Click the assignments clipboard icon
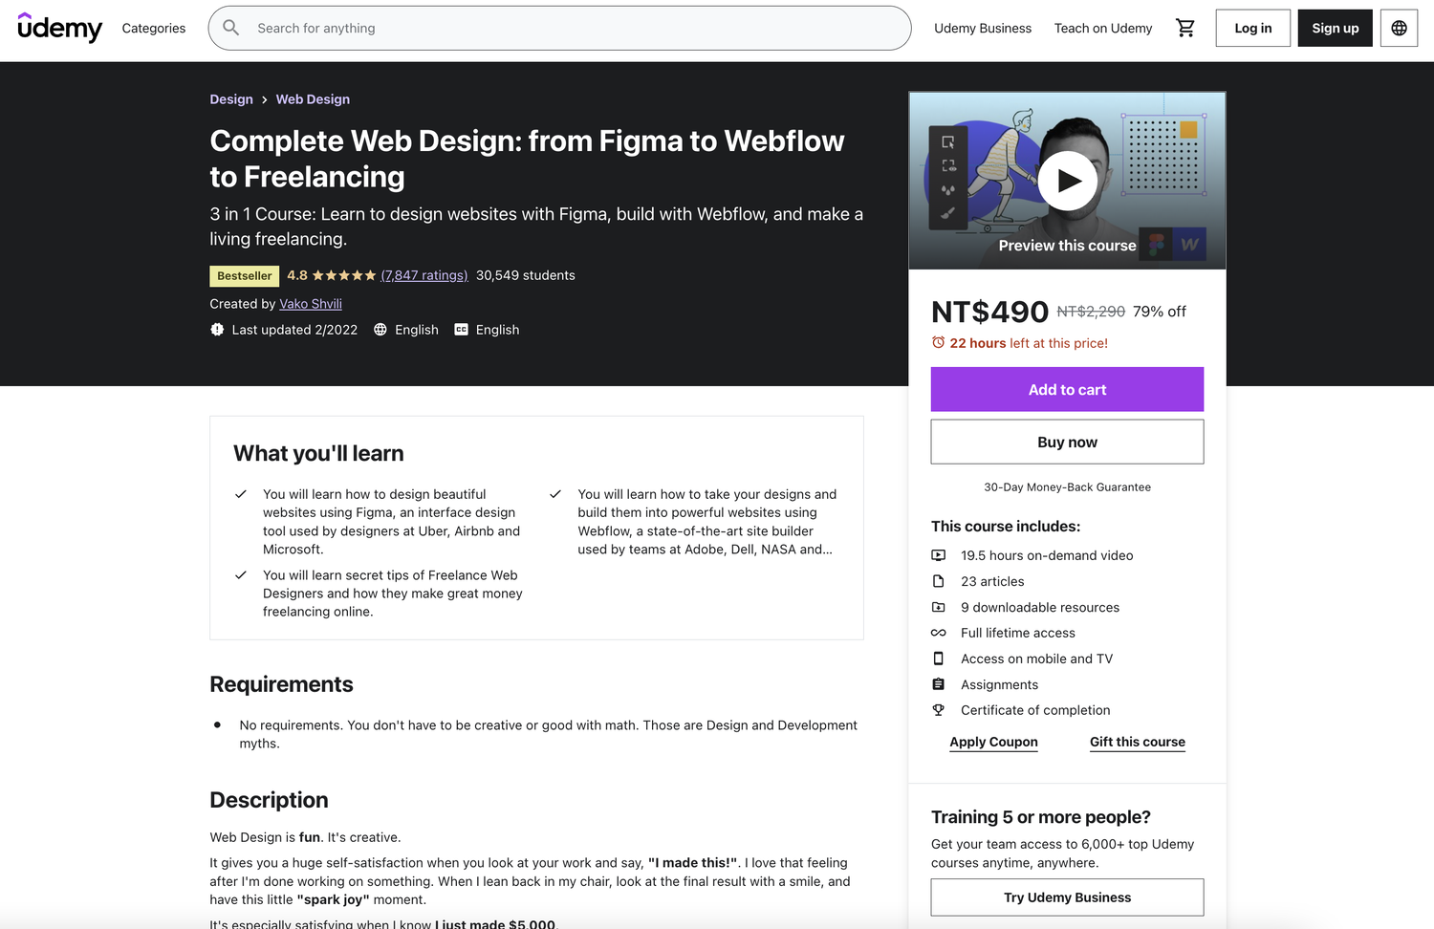Image resolution: width=1434 pixels, height=929 pixels. (x=939, y=684)
